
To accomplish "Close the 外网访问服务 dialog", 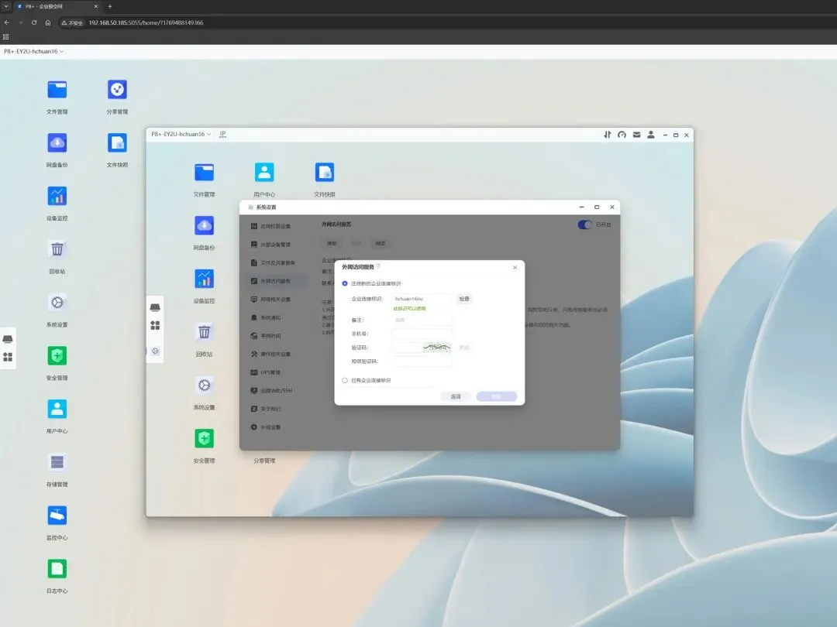I will point(515,267).
